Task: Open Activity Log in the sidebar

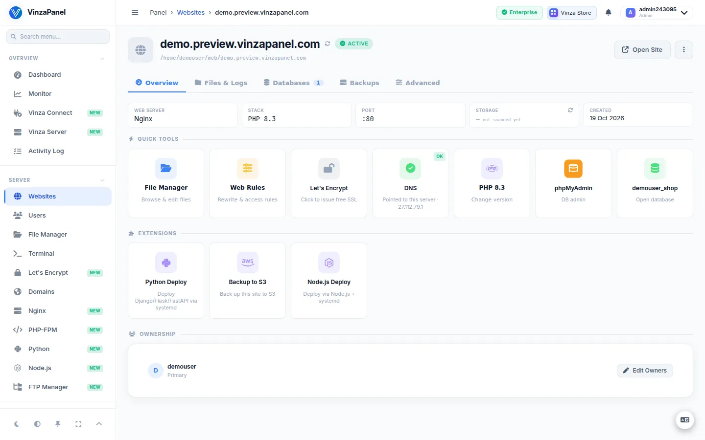Action: [x=58, y=151]
